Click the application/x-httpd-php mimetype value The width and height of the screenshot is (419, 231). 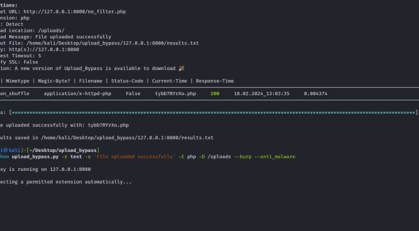[78, 94]
